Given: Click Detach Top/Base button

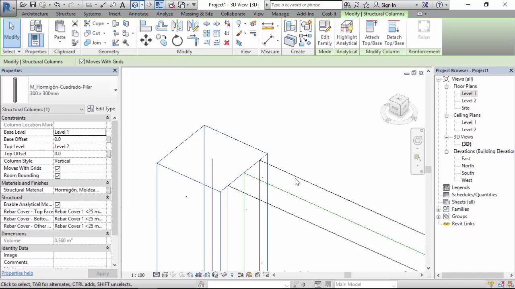Looking at the screenshot, I should tap(394, 33).
